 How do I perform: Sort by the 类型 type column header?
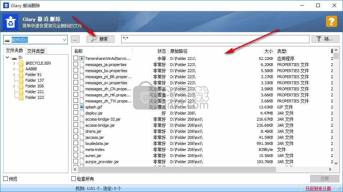pyautogui.click(x=302, y=51)
